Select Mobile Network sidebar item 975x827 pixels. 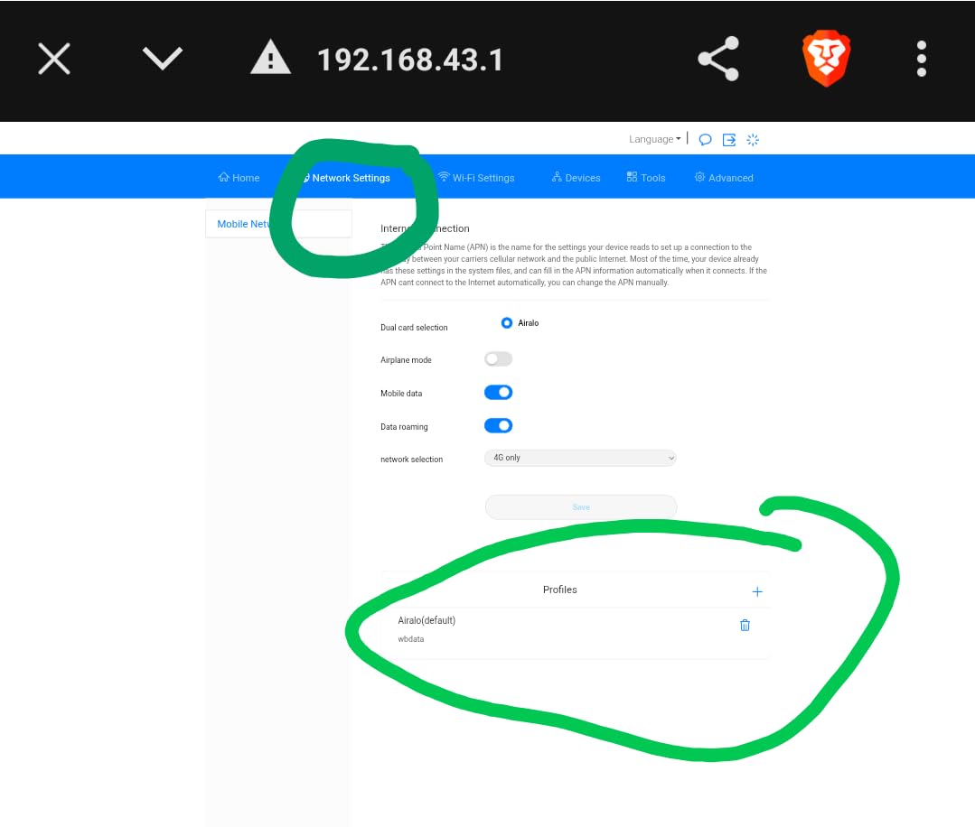[278, 224]
